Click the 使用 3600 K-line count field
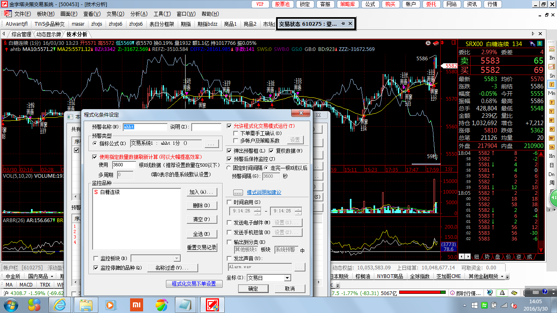The height and width of the screenshot is (313, 557). pos(124,165)
